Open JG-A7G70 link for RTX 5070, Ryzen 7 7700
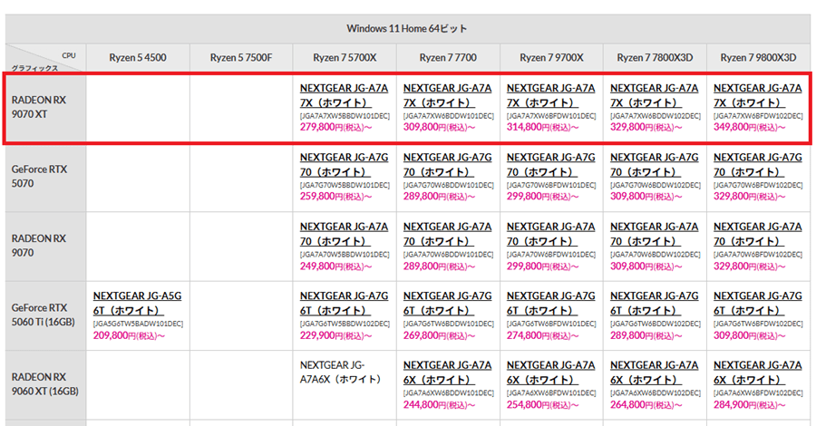The width and height of the screenshot is (816, 426). coord(448,165)
